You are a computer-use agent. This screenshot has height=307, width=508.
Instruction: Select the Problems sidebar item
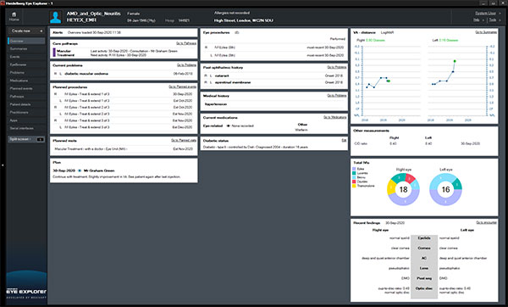coord(17,72)
